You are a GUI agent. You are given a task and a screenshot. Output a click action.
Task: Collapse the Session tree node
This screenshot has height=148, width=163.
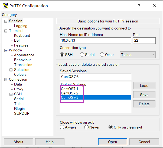[6, 21]
